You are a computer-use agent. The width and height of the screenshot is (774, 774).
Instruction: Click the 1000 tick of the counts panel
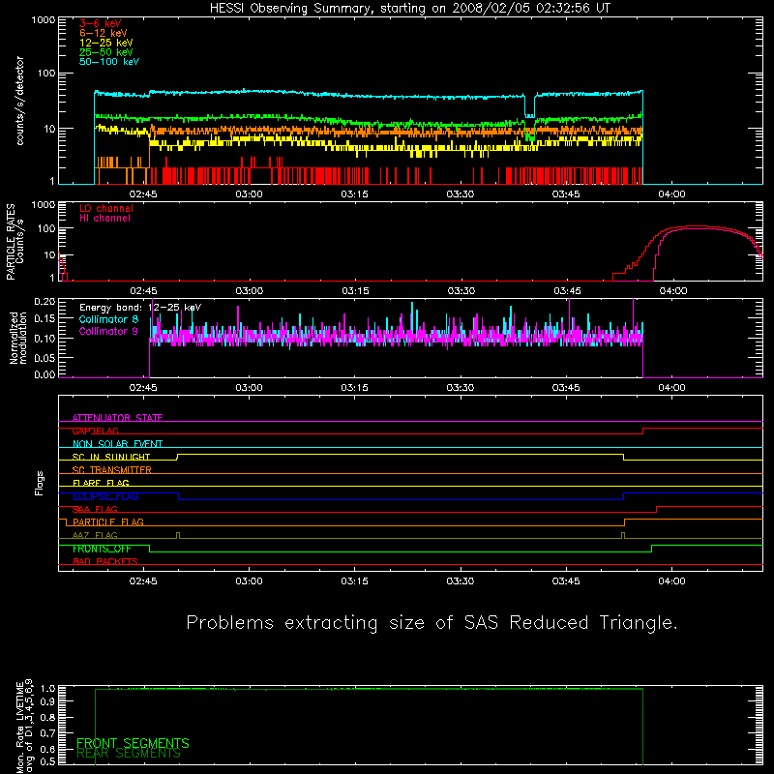tap(44, 20)
